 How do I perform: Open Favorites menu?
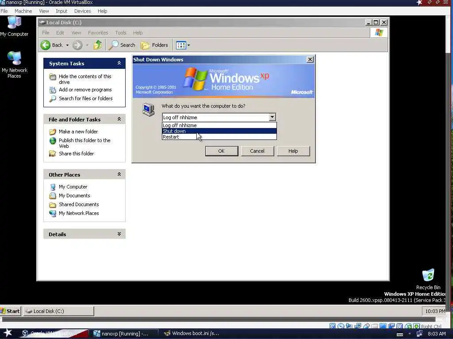[98, 33]
